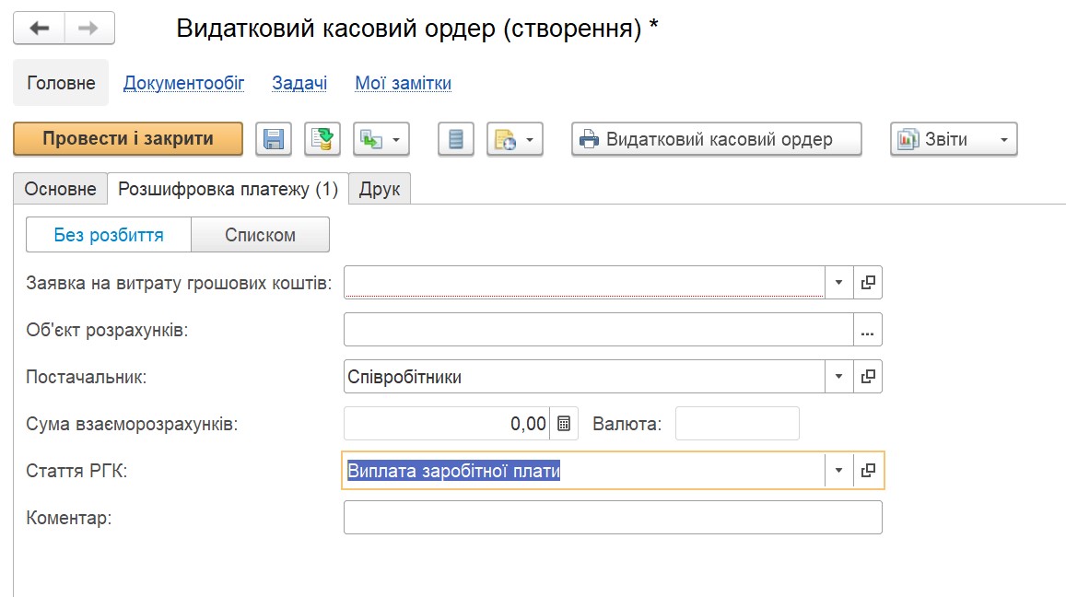The image size is (1066, 597).
Task: Save document with the floppy disk icon
Action: [274, 139]
